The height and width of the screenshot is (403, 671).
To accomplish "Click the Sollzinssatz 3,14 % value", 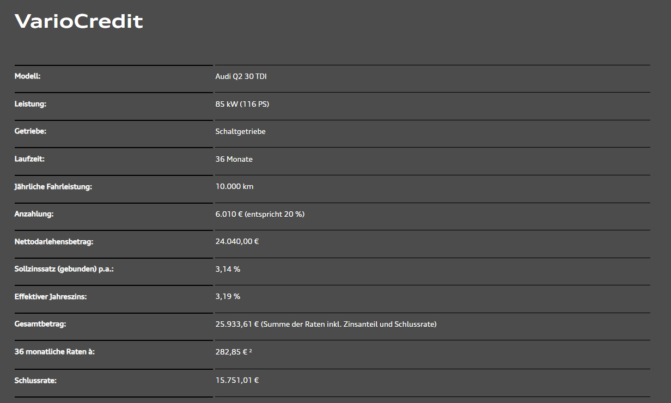I will click(228, 269).
